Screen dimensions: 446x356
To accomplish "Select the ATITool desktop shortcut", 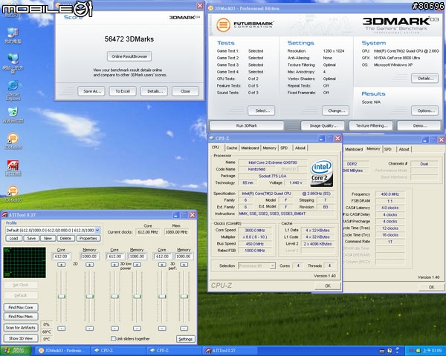I will 13,168.
